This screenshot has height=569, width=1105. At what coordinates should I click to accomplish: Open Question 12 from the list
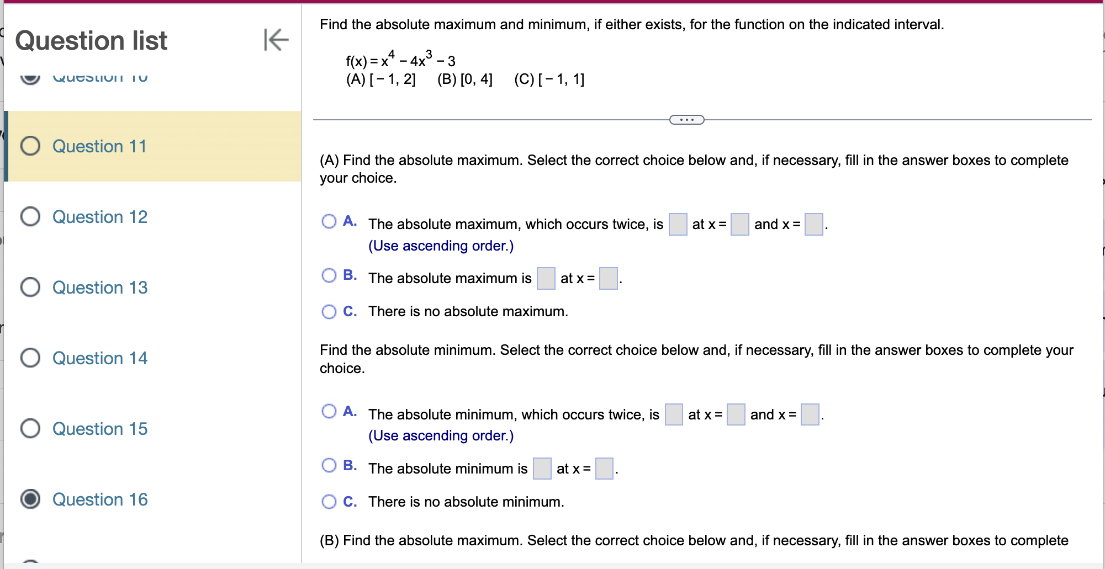pos(99,216)
